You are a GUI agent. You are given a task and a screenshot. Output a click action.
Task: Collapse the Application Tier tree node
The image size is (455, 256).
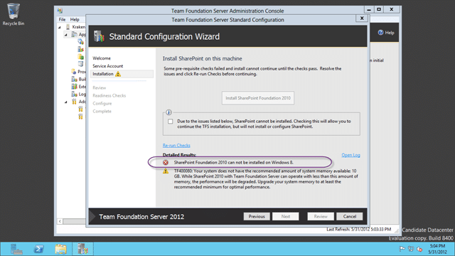coord(66,35)
